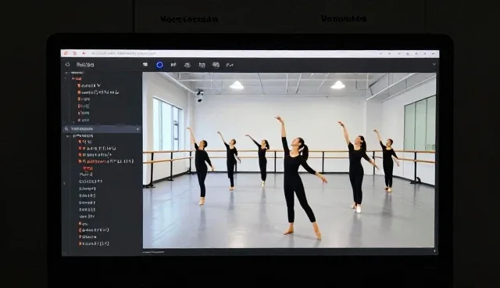Click the dance studio video preview
The image size is (500, 288).
[289, 160]
